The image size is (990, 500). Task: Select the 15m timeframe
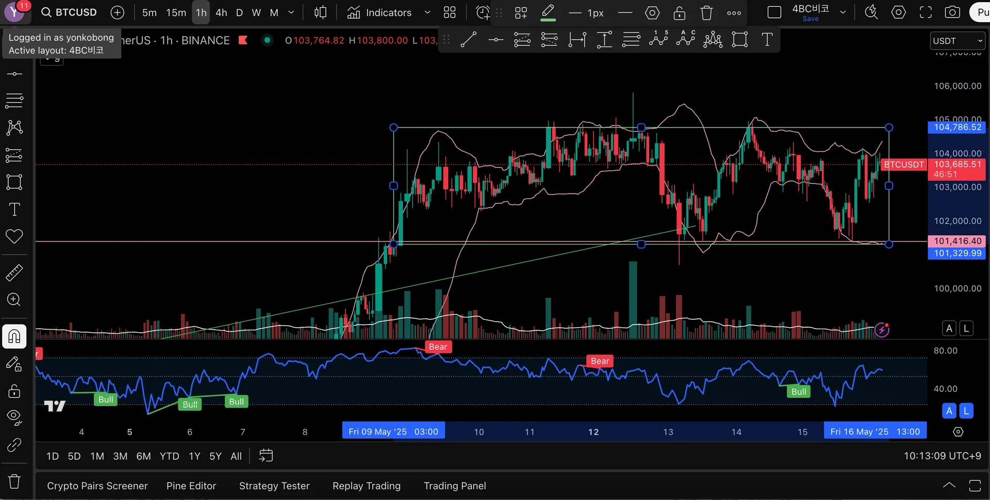[x=176, y=12]
